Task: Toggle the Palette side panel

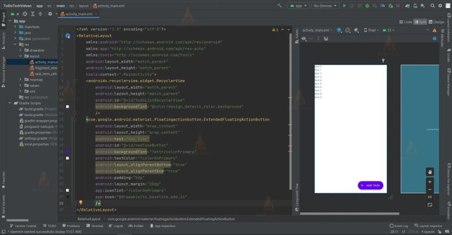Action: point(297,36)
